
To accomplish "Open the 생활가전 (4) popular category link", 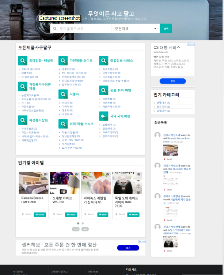I will (x=162, y=103).
